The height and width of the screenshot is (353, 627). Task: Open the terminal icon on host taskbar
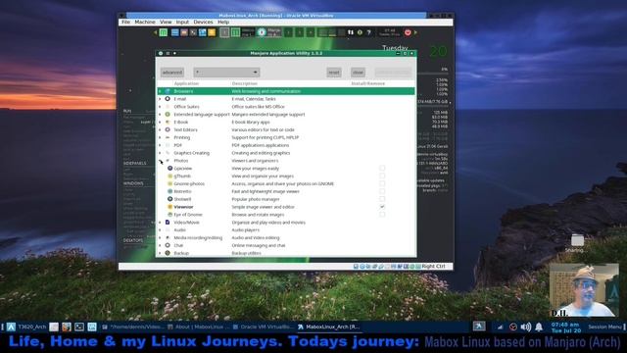[x=79, y=327]
